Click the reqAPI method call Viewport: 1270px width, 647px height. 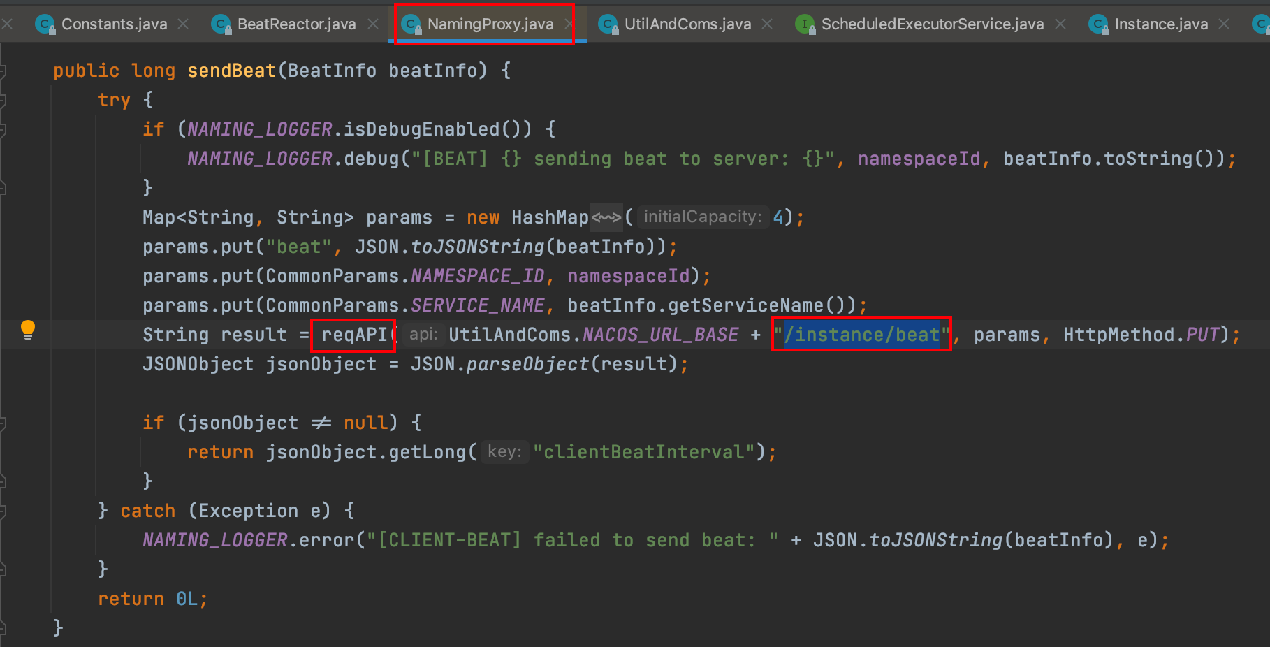tap(354, 335)
